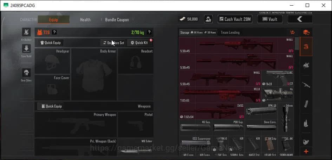Select the Storage tab
The height and width of the screenshot is (160, 332).
[198, 33]
